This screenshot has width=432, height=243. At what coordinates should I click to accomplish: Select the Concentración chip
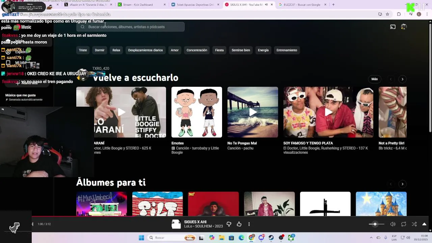(197, 50)
